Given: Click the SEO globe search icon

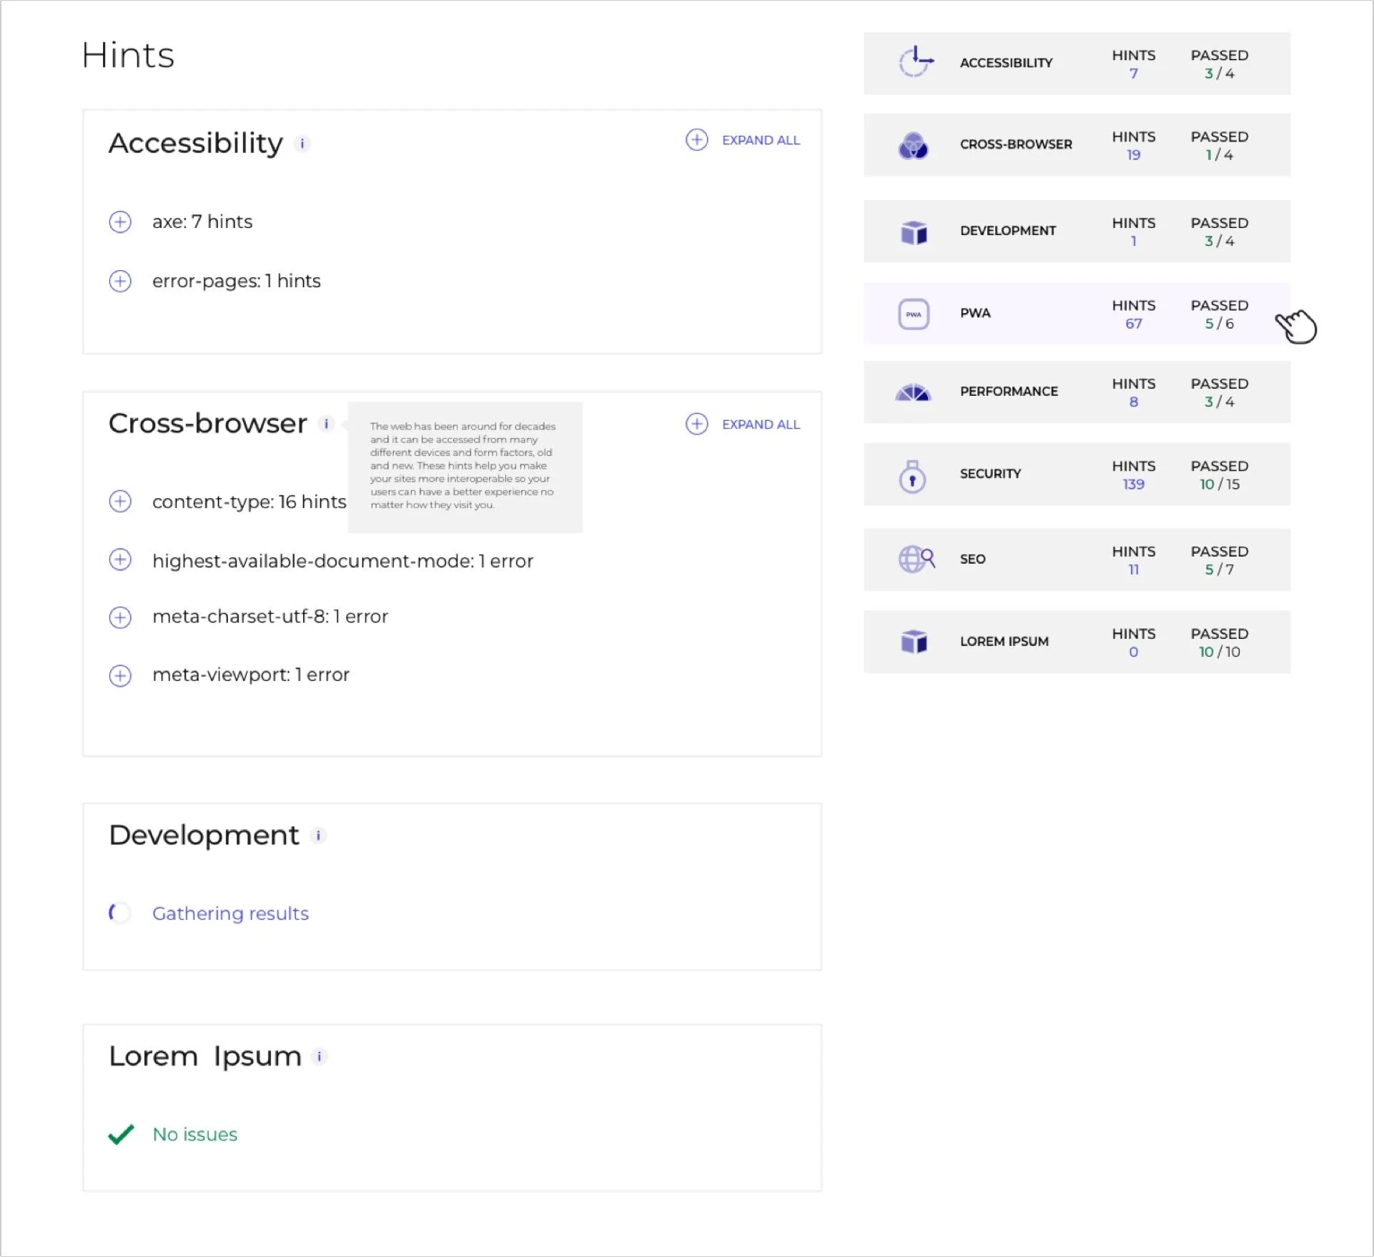Looking at the screenshot, I should (x=916, y=559).
